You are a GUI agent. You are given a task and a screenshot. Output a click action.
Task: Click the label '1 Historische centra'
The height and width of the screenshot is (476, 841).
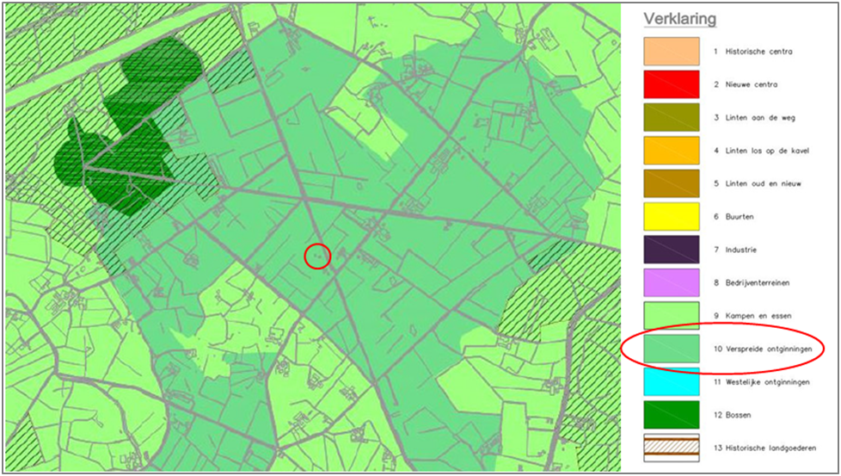pos(752,52)
